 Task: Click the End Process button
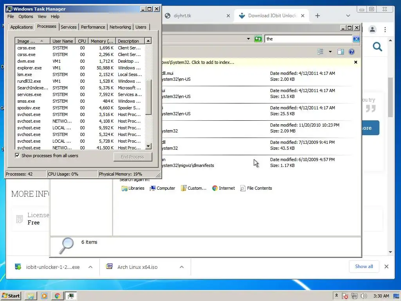(132, 157)
